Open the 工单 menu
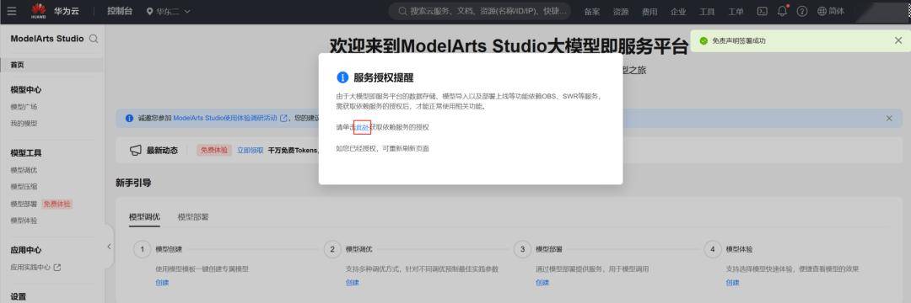Screen dimensions: 911x303 click(736, 12)
